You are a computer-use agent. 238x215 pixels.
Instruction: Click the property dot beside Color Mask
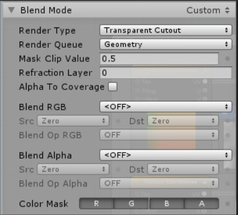(x=228, y=204)
